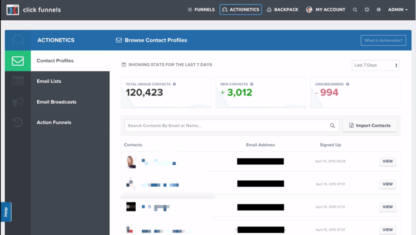Image resolution: width=416 pixels, height=235 pixels.
Task: Select Email Lists in the sidebar
Action: [49, 81]
